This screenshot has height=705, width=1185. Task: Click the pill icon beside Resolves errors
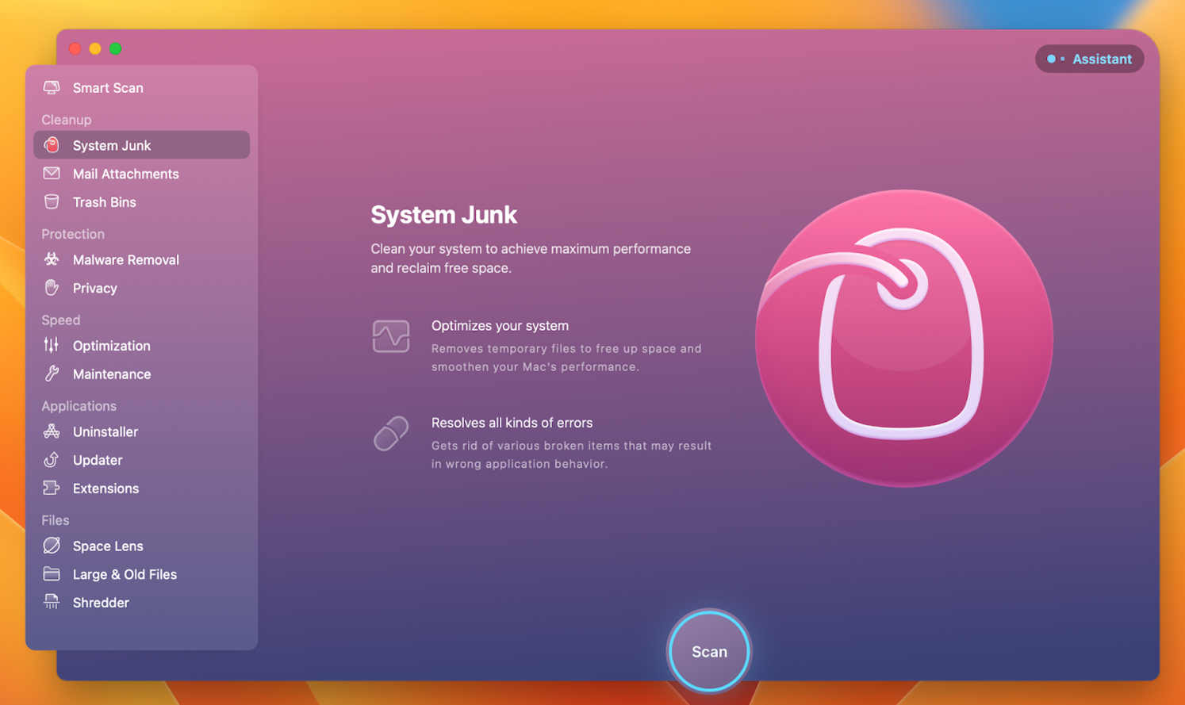pyautogui.click(x=391, y=434)
